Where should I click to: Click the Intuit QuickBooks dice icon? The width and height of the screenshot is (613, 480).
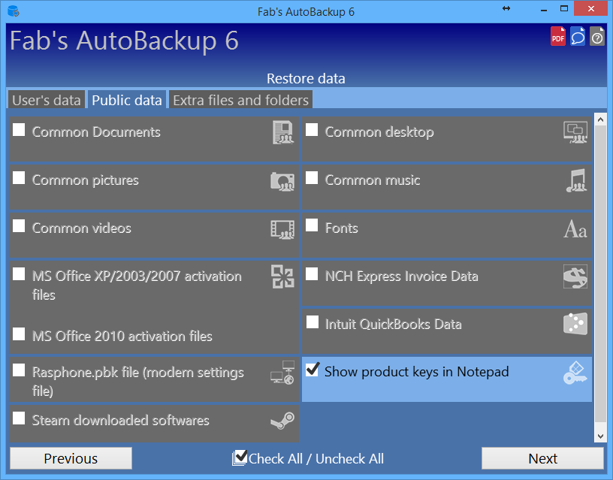coord(575,324)
